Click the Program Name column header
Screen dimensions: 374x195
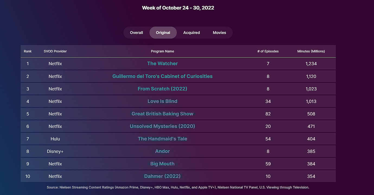162,51
